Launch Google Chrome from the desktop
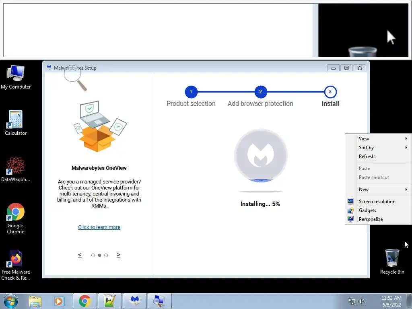 pos(16,218)
